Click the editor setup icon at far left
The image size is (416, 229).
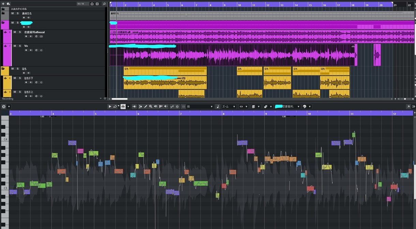pyautogui.click(x=4, y=106)
